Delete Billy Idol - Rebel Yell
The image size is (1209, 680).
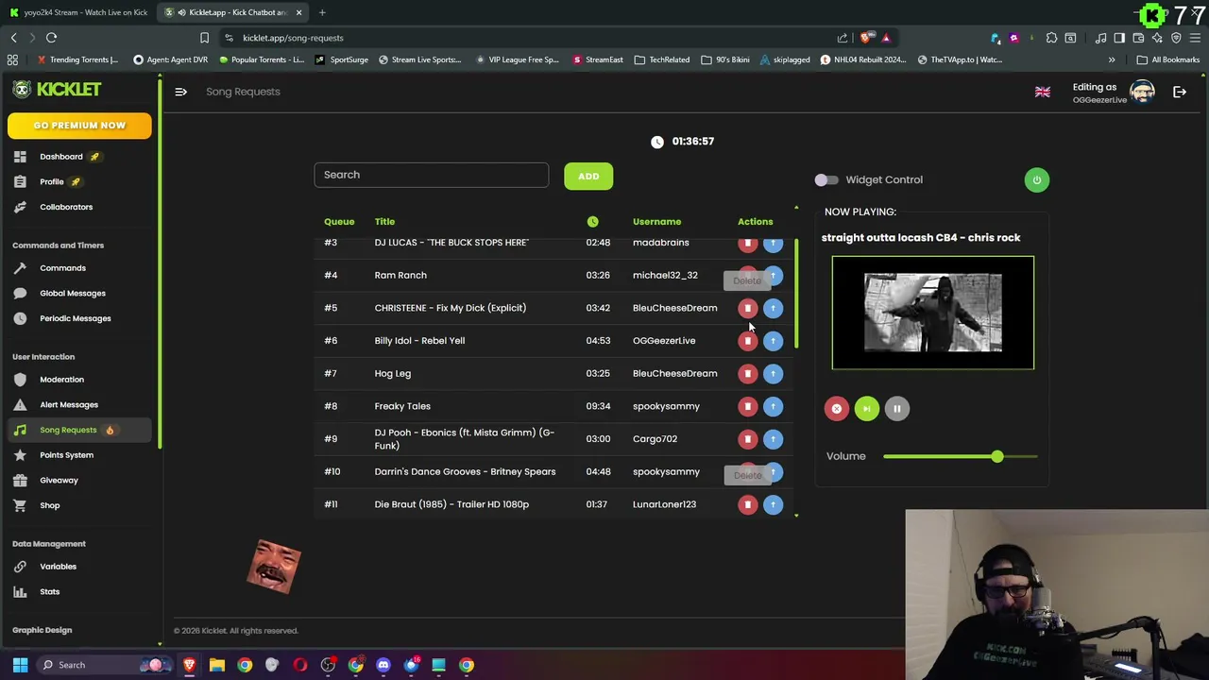click(747, 341)
